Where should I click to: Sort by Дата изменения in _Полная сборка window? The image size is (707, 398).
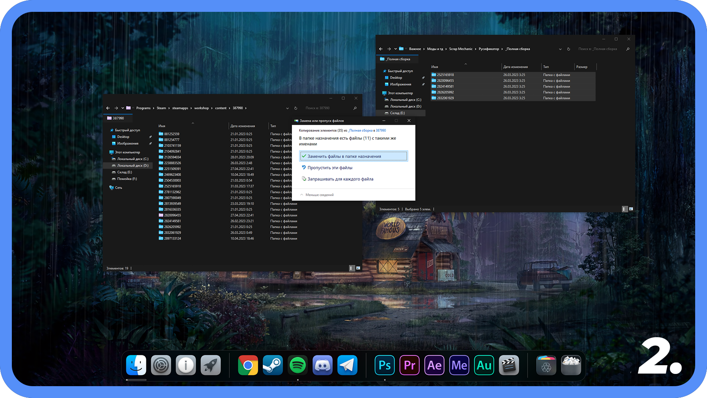515,67
